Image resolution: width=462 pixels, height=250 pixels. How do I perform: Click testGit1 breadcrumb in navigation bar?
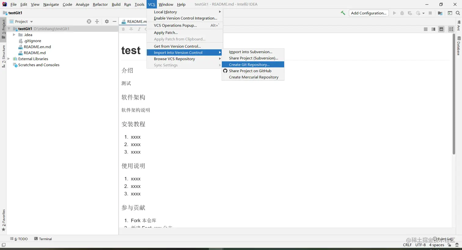click(13, 13)
